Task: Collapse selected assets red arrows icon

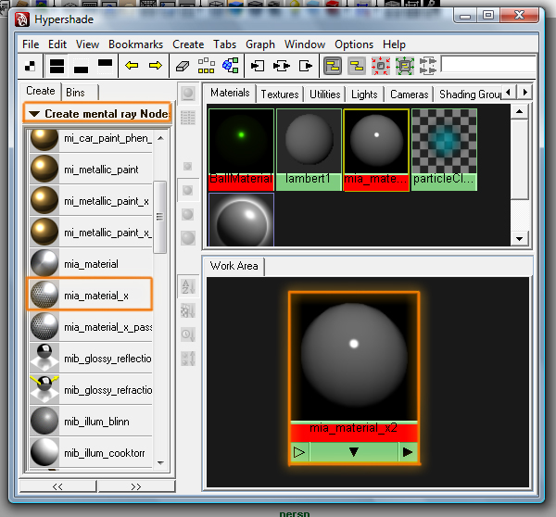Action: click(x=381, y=66)
